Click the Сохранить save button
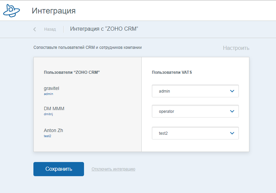The image size is (276, 193). (59, 169)
